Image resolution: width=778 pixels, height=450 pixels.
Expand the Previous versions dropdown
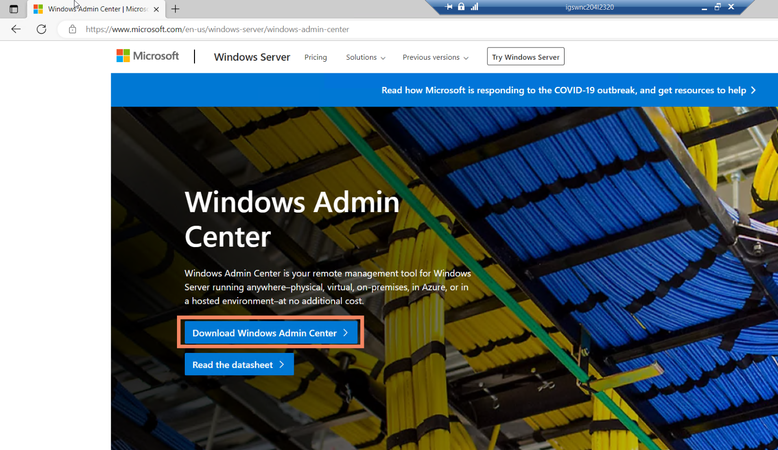click(x=435, y=57)
